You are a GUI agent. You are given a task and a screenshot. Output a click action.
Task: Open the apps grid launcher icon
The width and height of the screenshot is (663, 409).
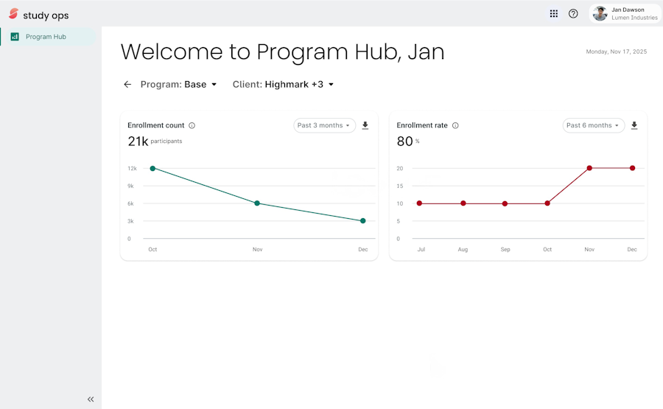coord(553,13)
